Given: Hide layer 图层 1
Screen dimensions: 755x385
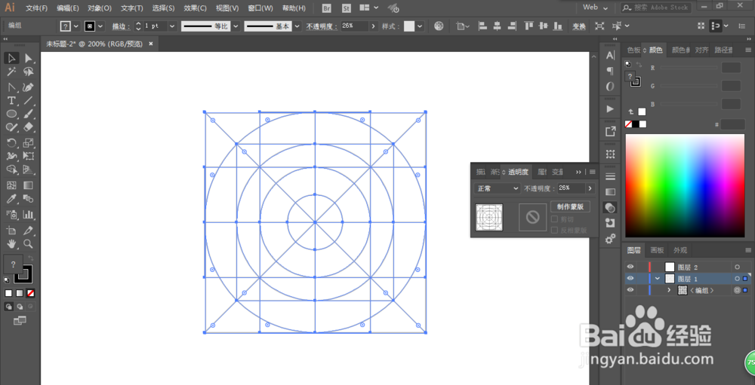Looking at the screenshot, I should [x=630, y=278].
